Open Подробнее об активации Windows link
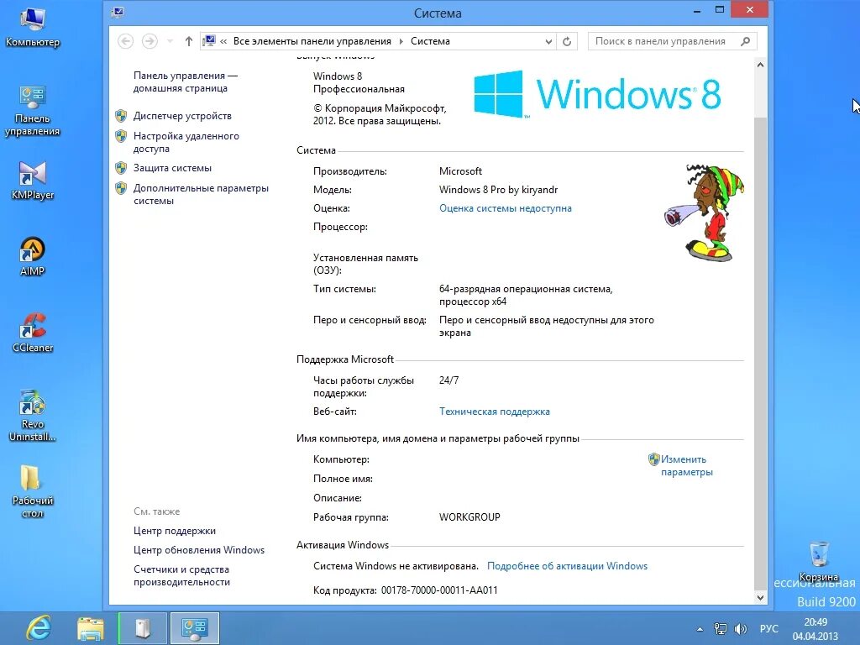860x645 pixels. [567, 566]
